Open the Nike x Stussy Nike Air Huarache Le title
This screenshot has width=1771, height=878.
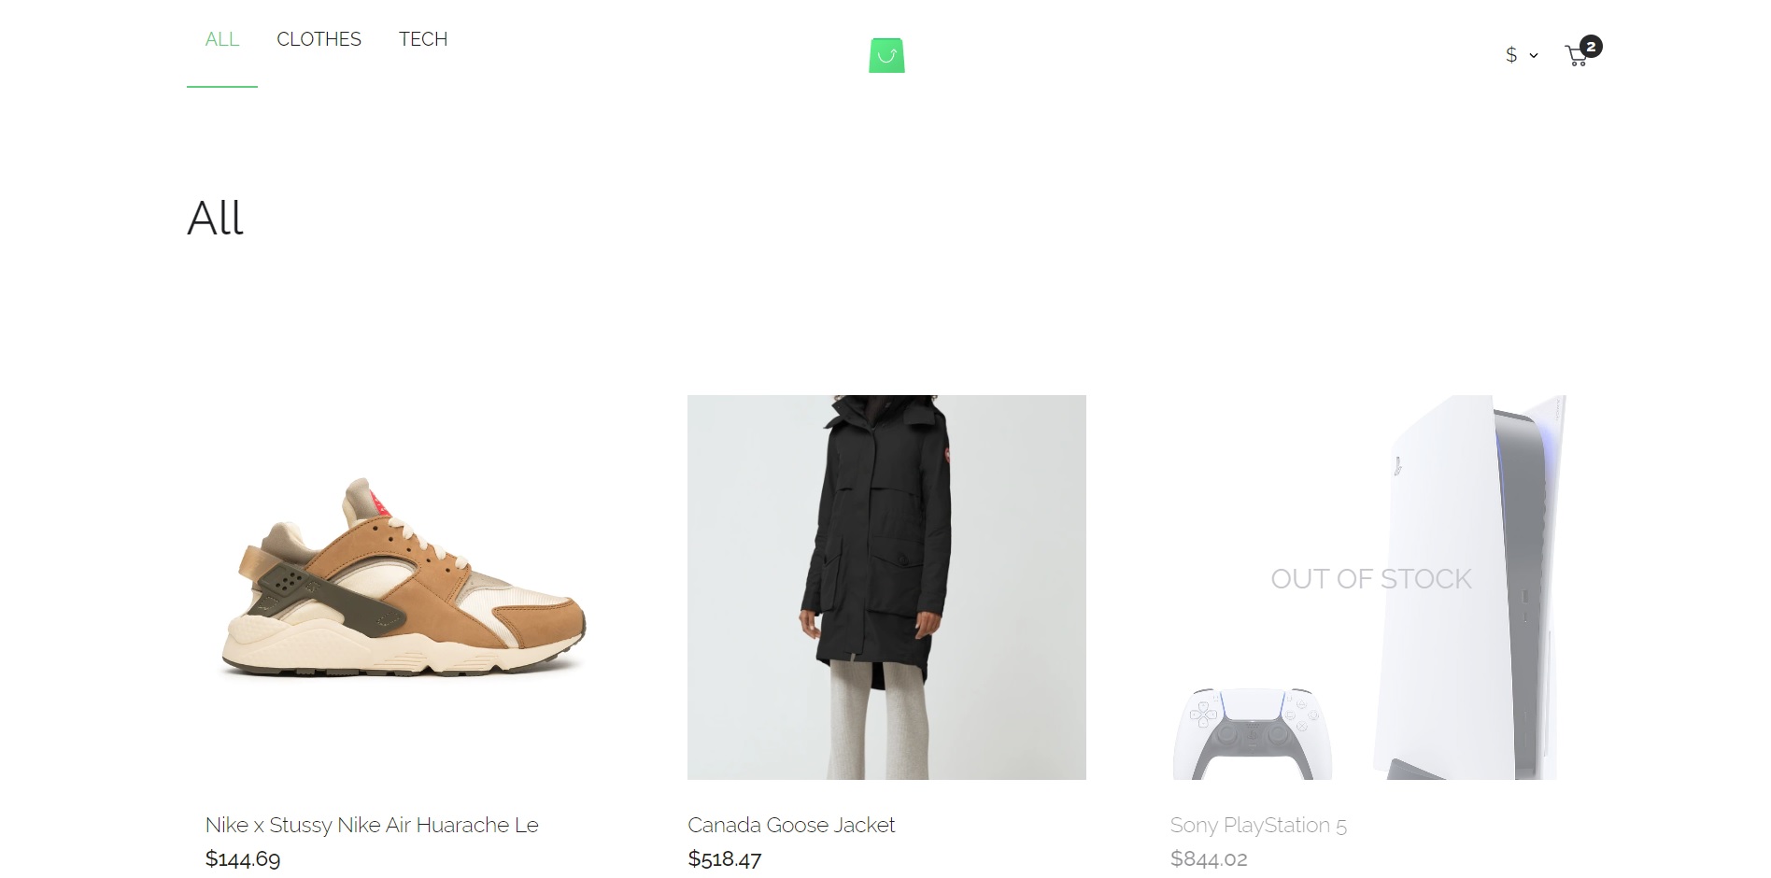(x=372, y=825)
